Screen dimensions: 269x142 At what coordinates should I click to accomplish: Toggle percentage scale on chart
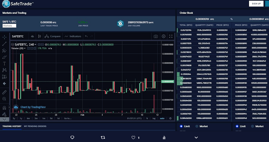coord(147,118)
